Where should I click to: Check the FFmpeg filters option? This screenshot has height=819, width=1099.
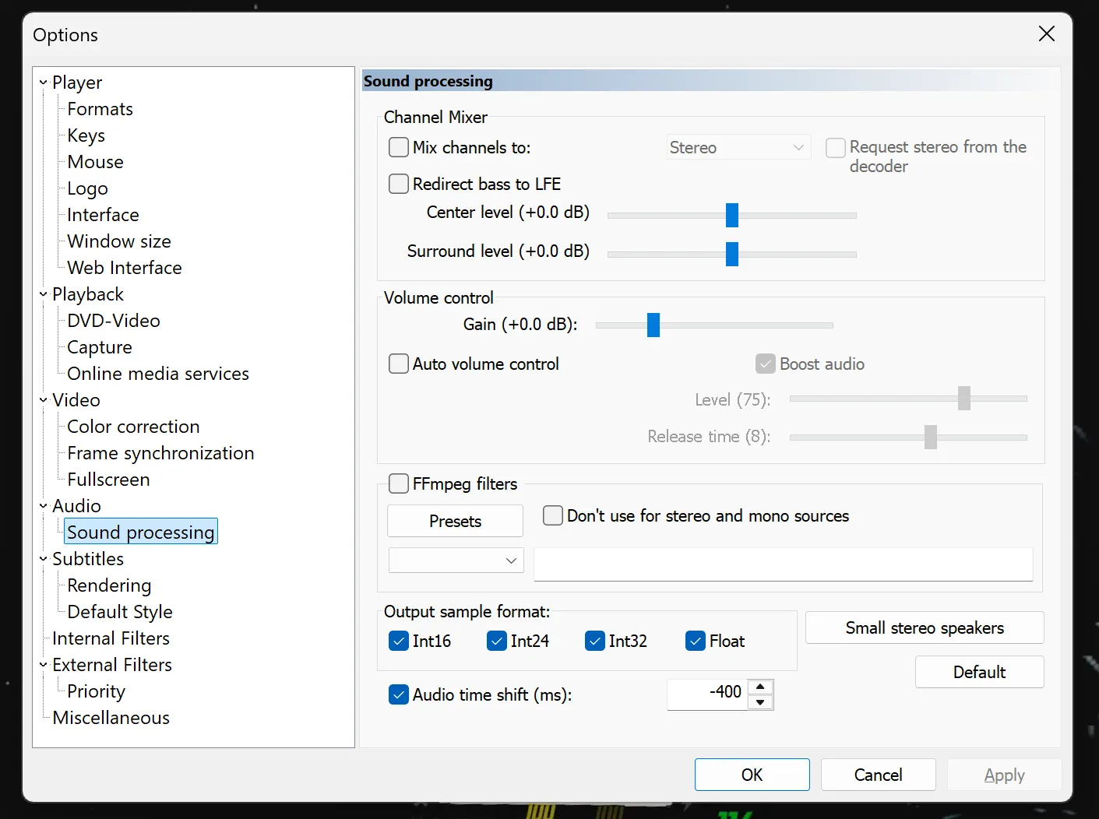pos(399,483)
